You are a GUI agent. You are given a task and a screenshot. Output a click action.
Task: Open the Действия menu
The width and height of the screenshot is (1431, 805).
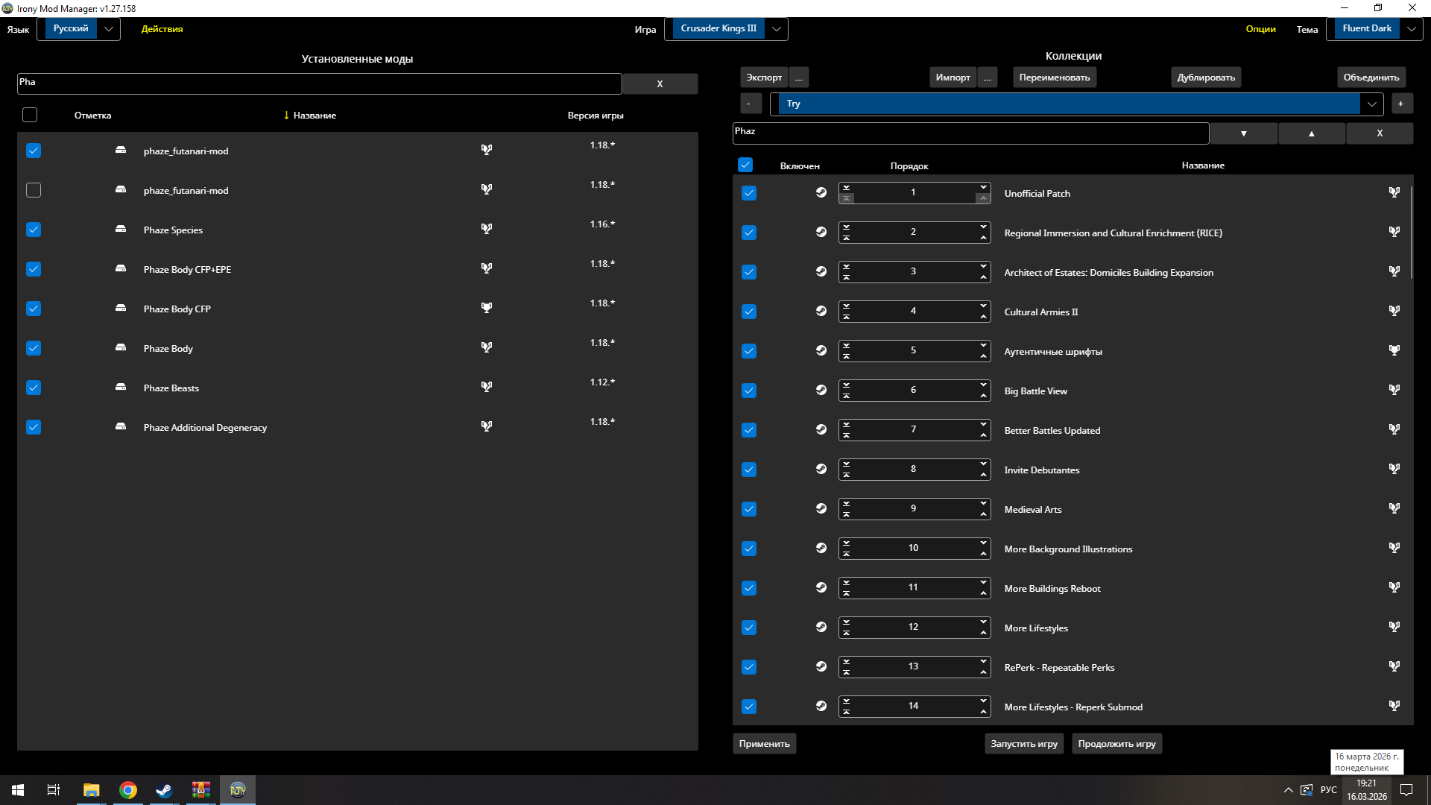pos(162,29)
